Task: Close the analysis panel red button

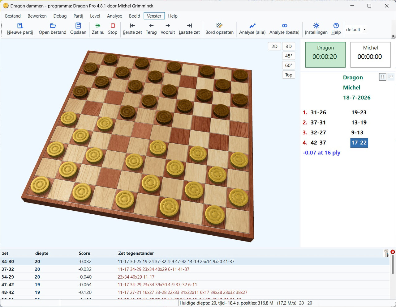Action: click(x=393, y=252)
